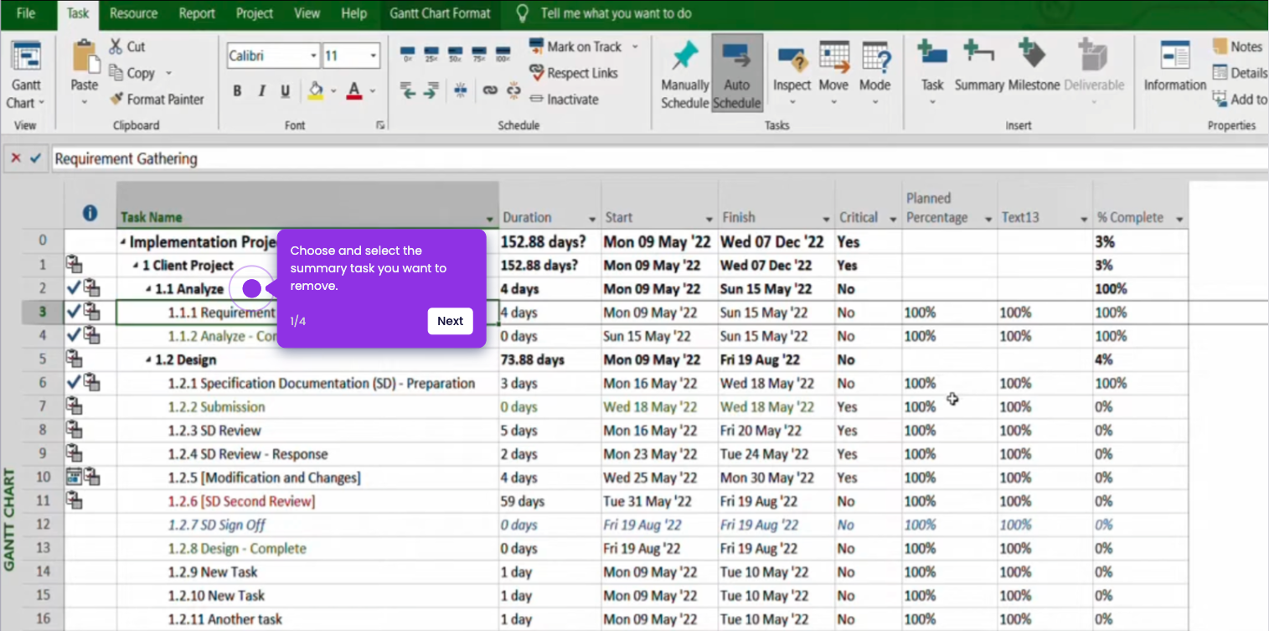The height and width of the screenshot is (631, 1269).
Task: Confirm entry with the checkmark button
Action: pos(35,158)
